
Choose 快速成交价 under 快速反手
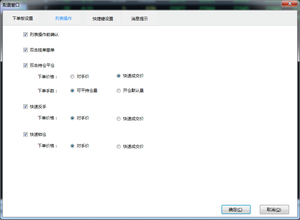coord(119,119)
